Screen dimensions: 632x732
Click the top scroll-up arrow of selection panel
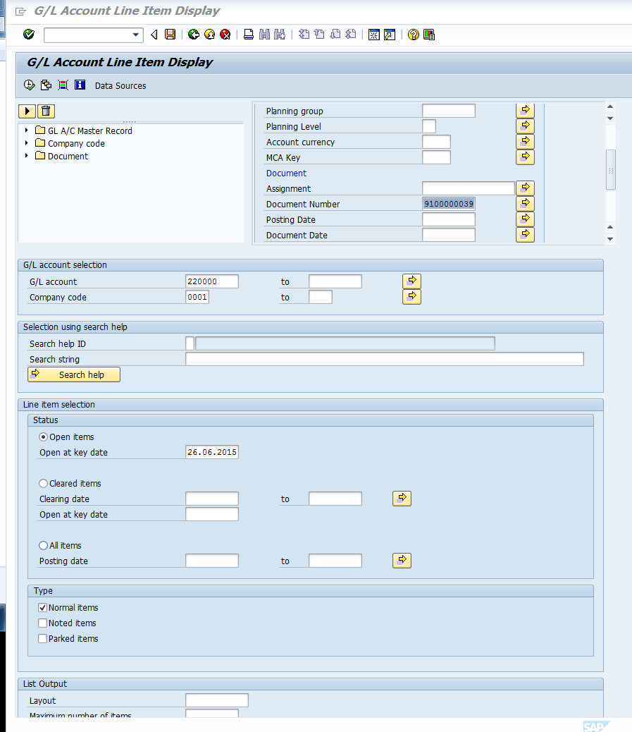tap(610, 107)
